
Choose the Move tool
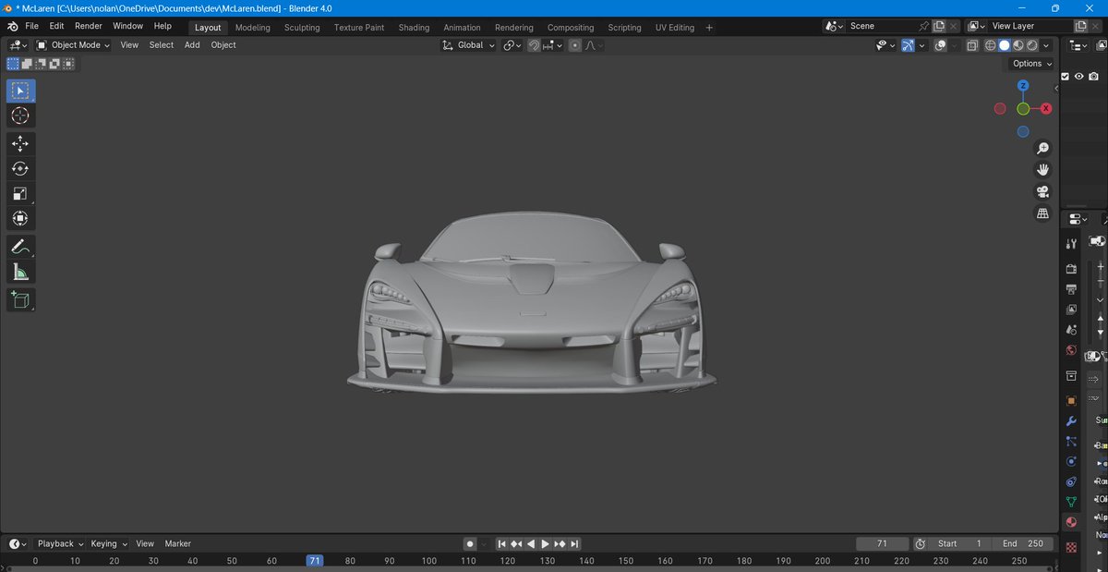click(20, 143)
